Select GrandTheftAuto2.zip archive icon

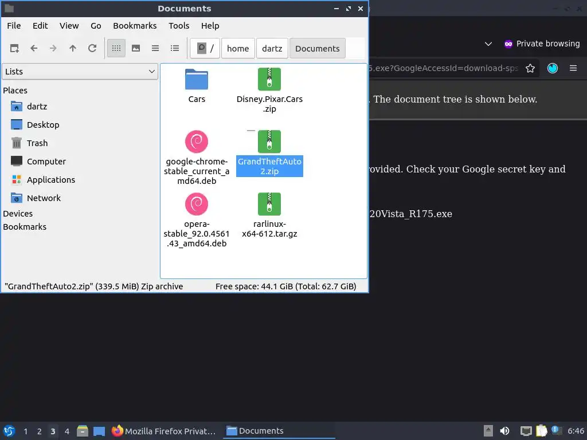(x=269, y=142)
